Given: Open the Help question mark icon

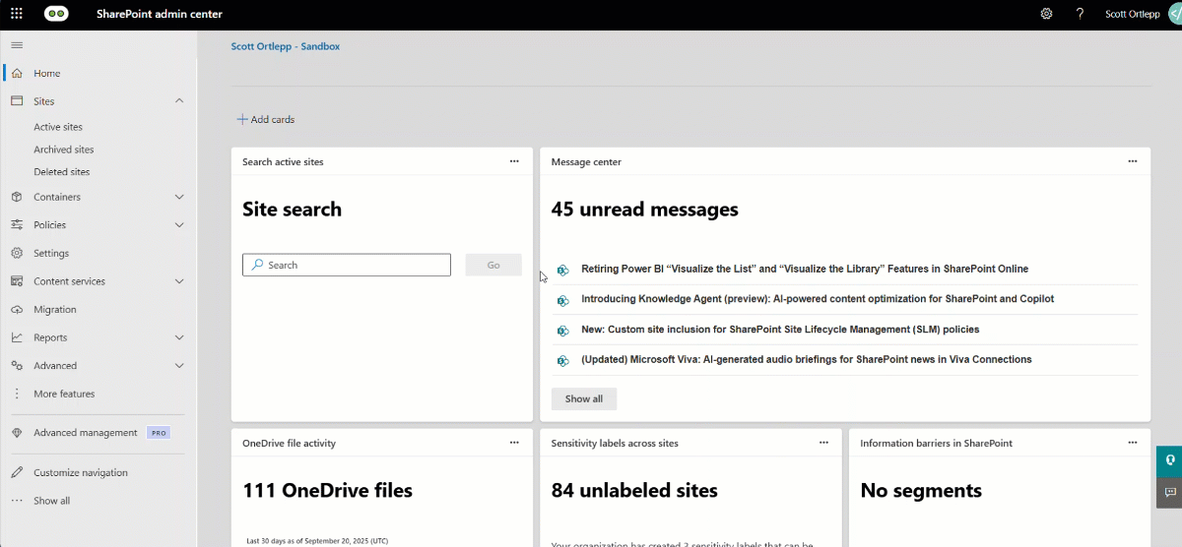Looking at the screenshot, I should coord(1081,14).
